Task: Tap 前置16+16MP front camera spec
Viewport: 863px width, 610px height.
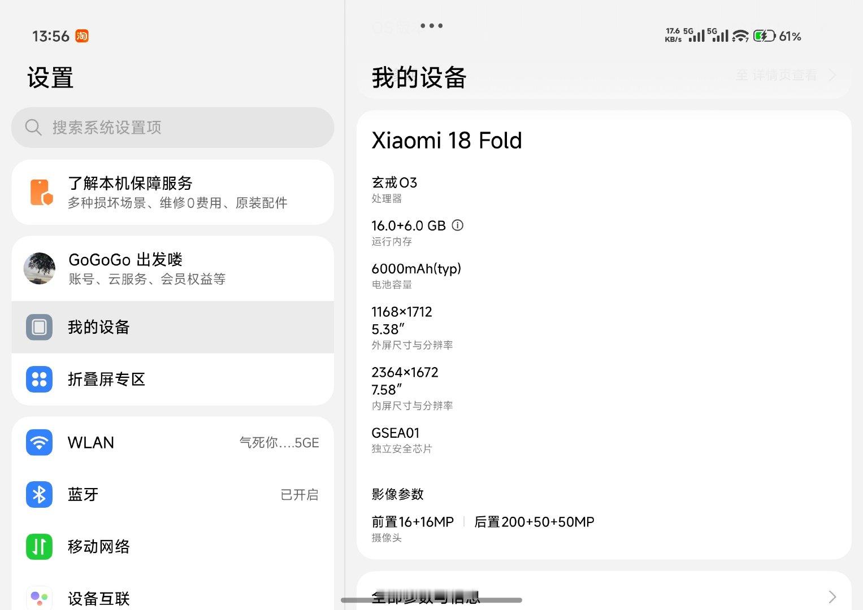Action: tap(413, 522)
